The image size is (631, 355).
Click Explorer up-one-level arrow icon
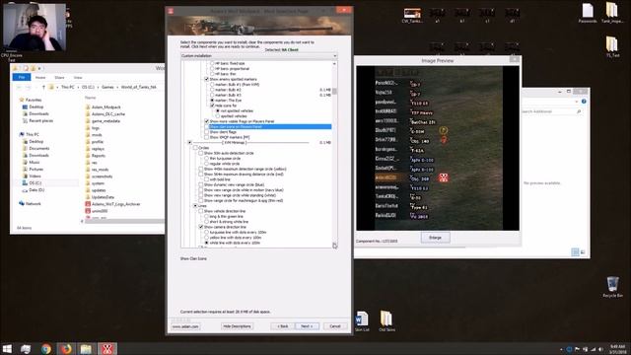click(x=43, y=87)
